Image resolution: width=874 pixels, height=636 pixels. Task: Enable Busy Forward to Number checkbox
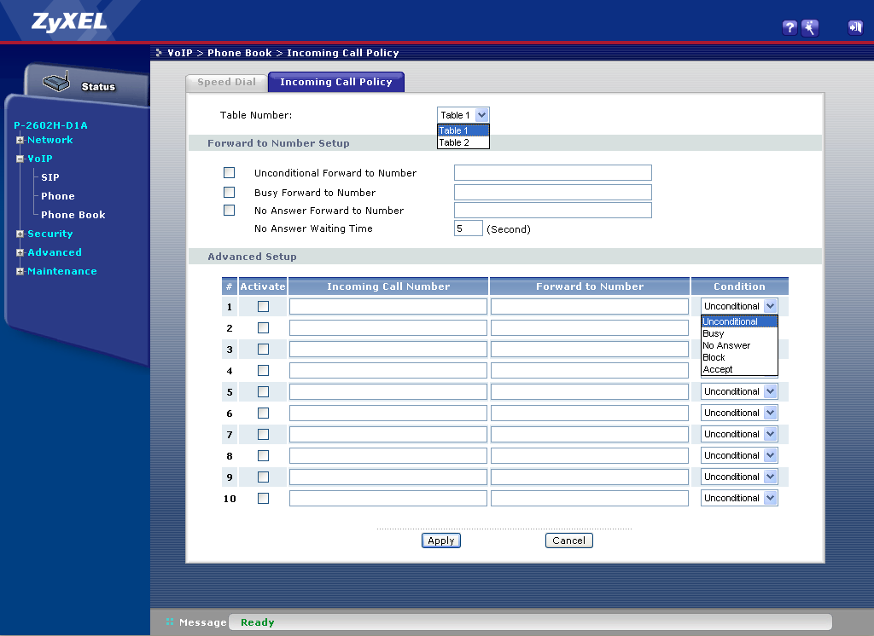click(229, 192)
